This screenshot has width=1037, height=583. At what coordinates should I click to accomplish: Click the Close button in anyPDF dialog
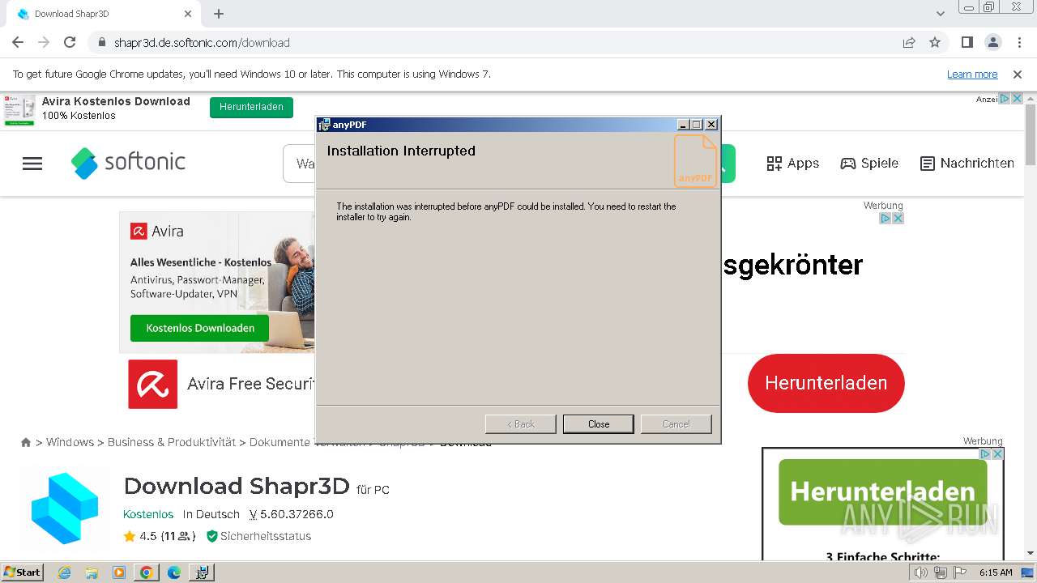(599, 424)
